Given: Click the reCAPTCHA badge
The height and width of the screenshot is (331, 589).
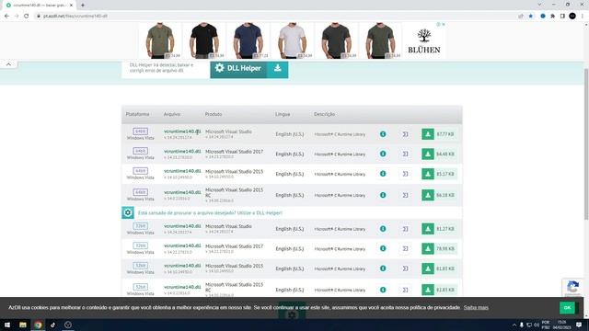Looking at the screenshot, I should (572, 287).
